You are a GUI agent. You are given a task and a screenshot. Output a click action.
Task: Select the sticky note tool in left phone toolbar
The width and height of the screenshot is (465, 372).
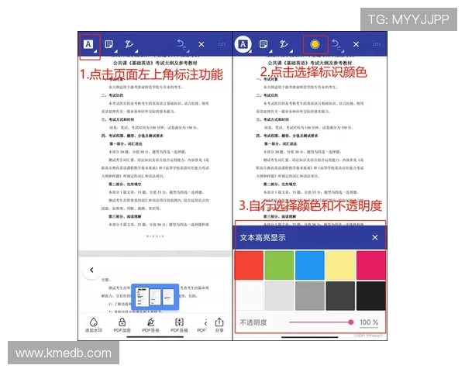[x=108, y=44]
